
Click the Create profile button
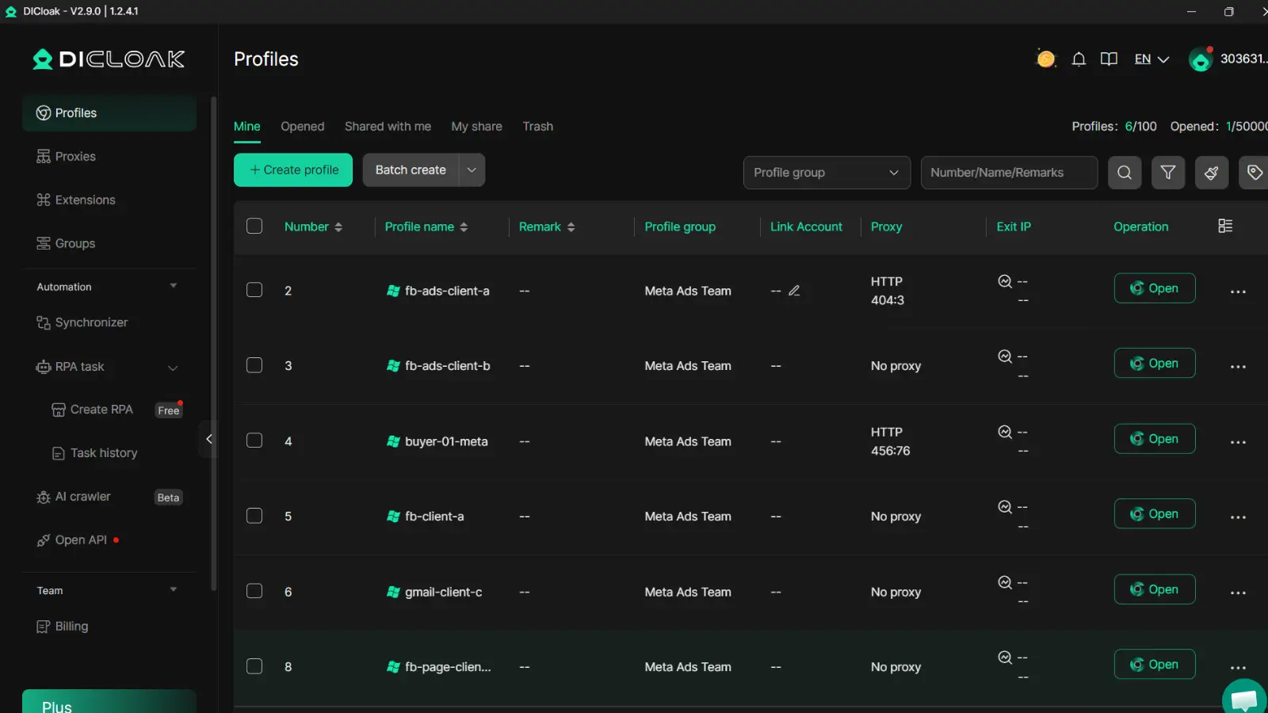click(x=293, y=170)
